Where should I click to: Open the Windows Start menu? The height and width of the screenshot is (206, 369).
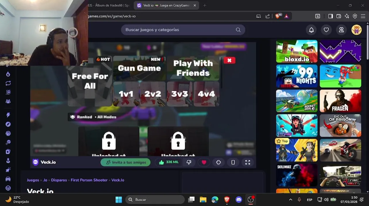click(x=119, y=200)
